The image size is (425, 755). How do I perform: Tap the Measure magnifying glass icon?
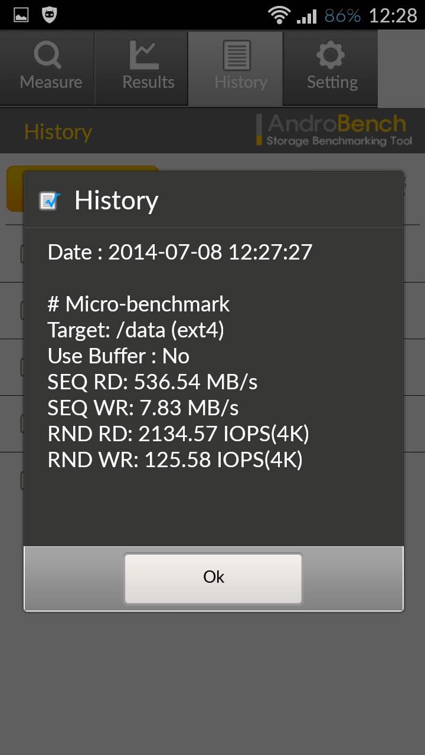click(48, 55)
